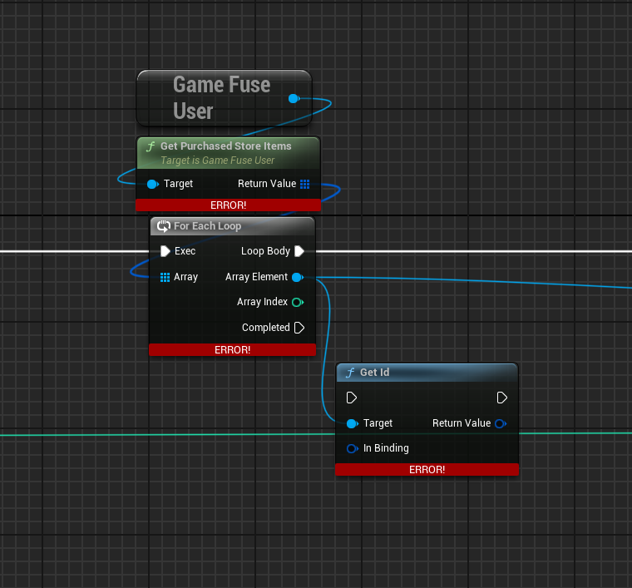
Task: Select the Game Fuse User variable node
Action: [x=224, y=98]
